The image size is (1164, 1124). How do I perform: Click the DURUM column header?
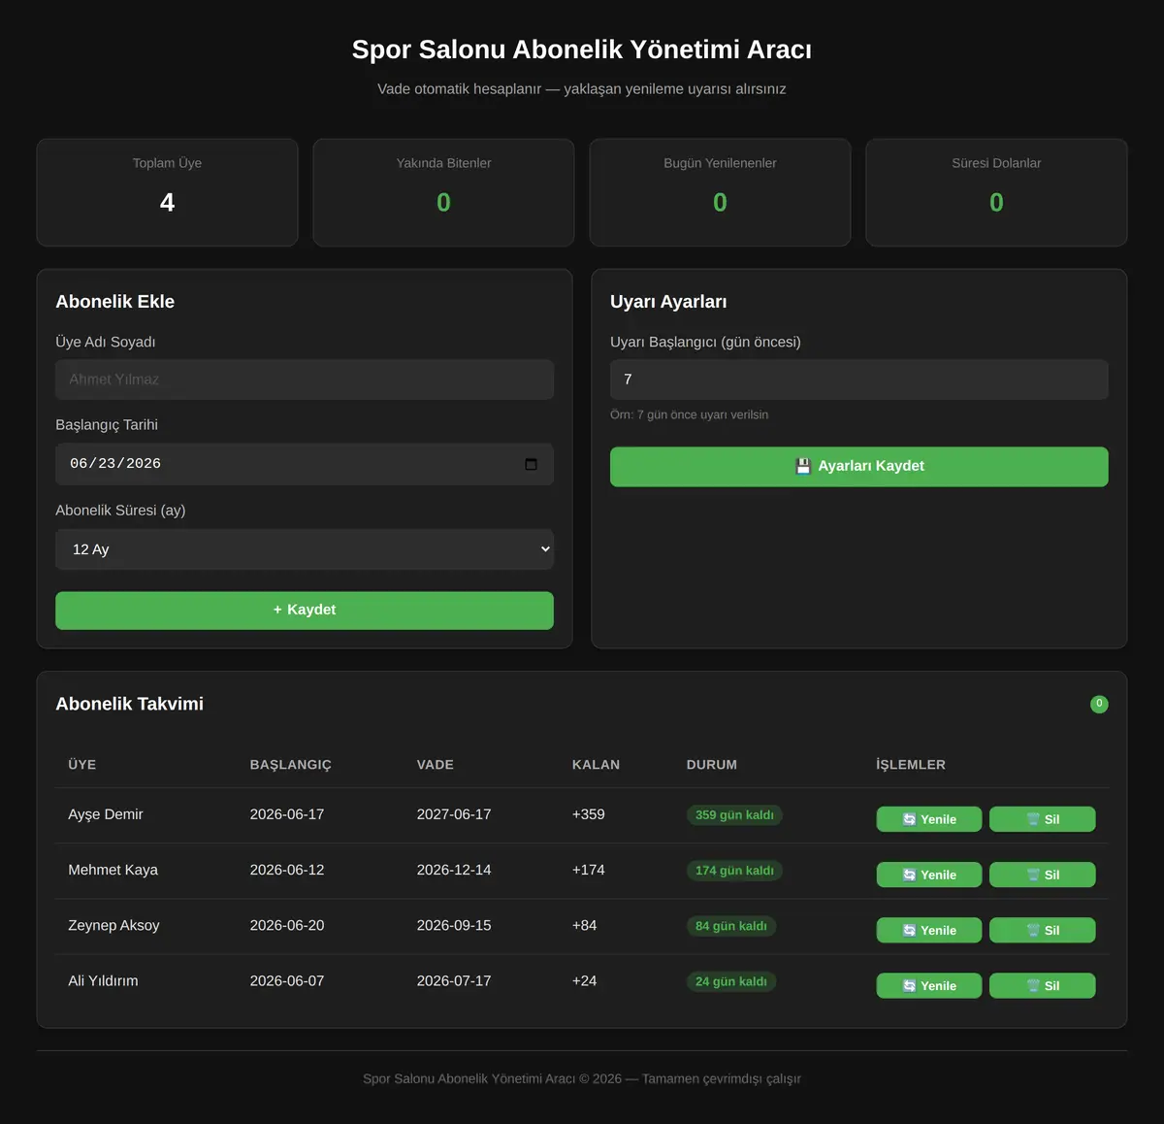pyautogui.click(x=712, y=765)
